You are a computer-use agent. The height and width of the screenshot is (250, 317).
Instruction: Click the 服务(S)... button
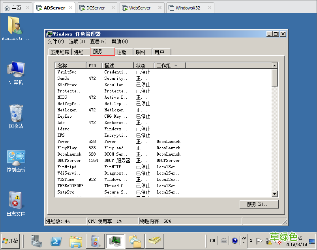(259, 204)
